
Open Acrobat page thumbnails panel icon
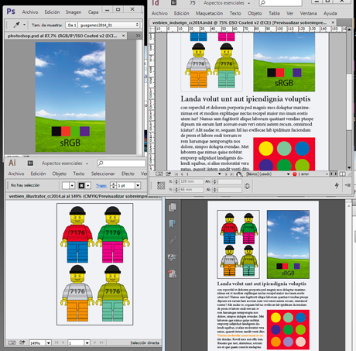pyautogui.click(x=173, y=208)
